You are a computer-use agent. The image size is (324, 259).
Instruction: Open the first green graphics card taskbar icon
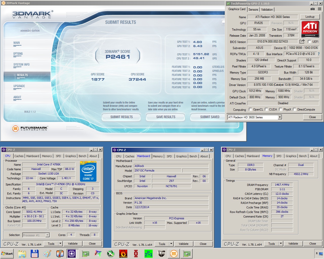click(x=86, y=254)
